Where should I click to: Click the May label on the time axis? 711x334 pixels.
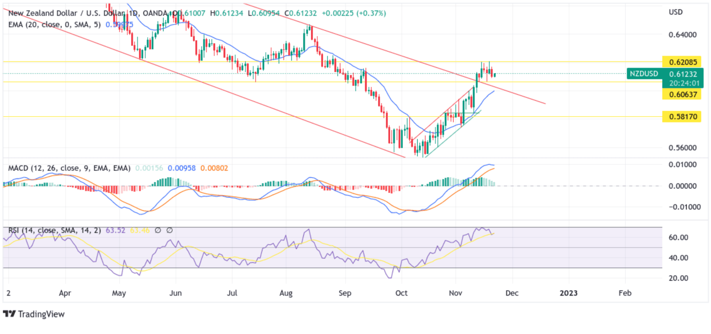[119, 293]
